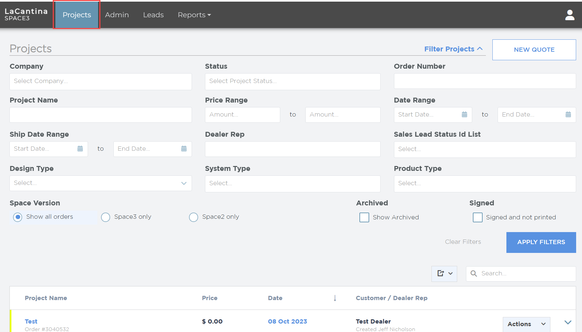
Task: Click the projects Search field
Action: click(521, 274)
